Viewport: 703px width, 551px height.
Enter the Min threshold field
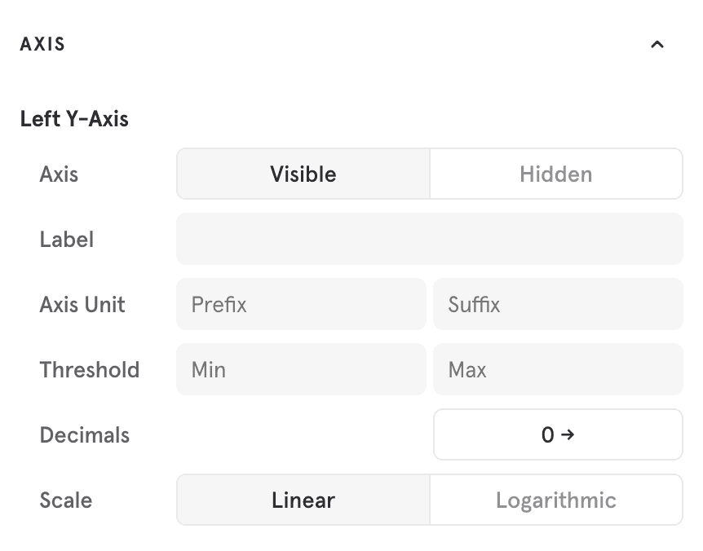point(301,369)
